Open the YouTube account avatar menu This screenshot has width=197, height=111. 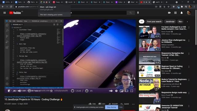click(189, 13)
